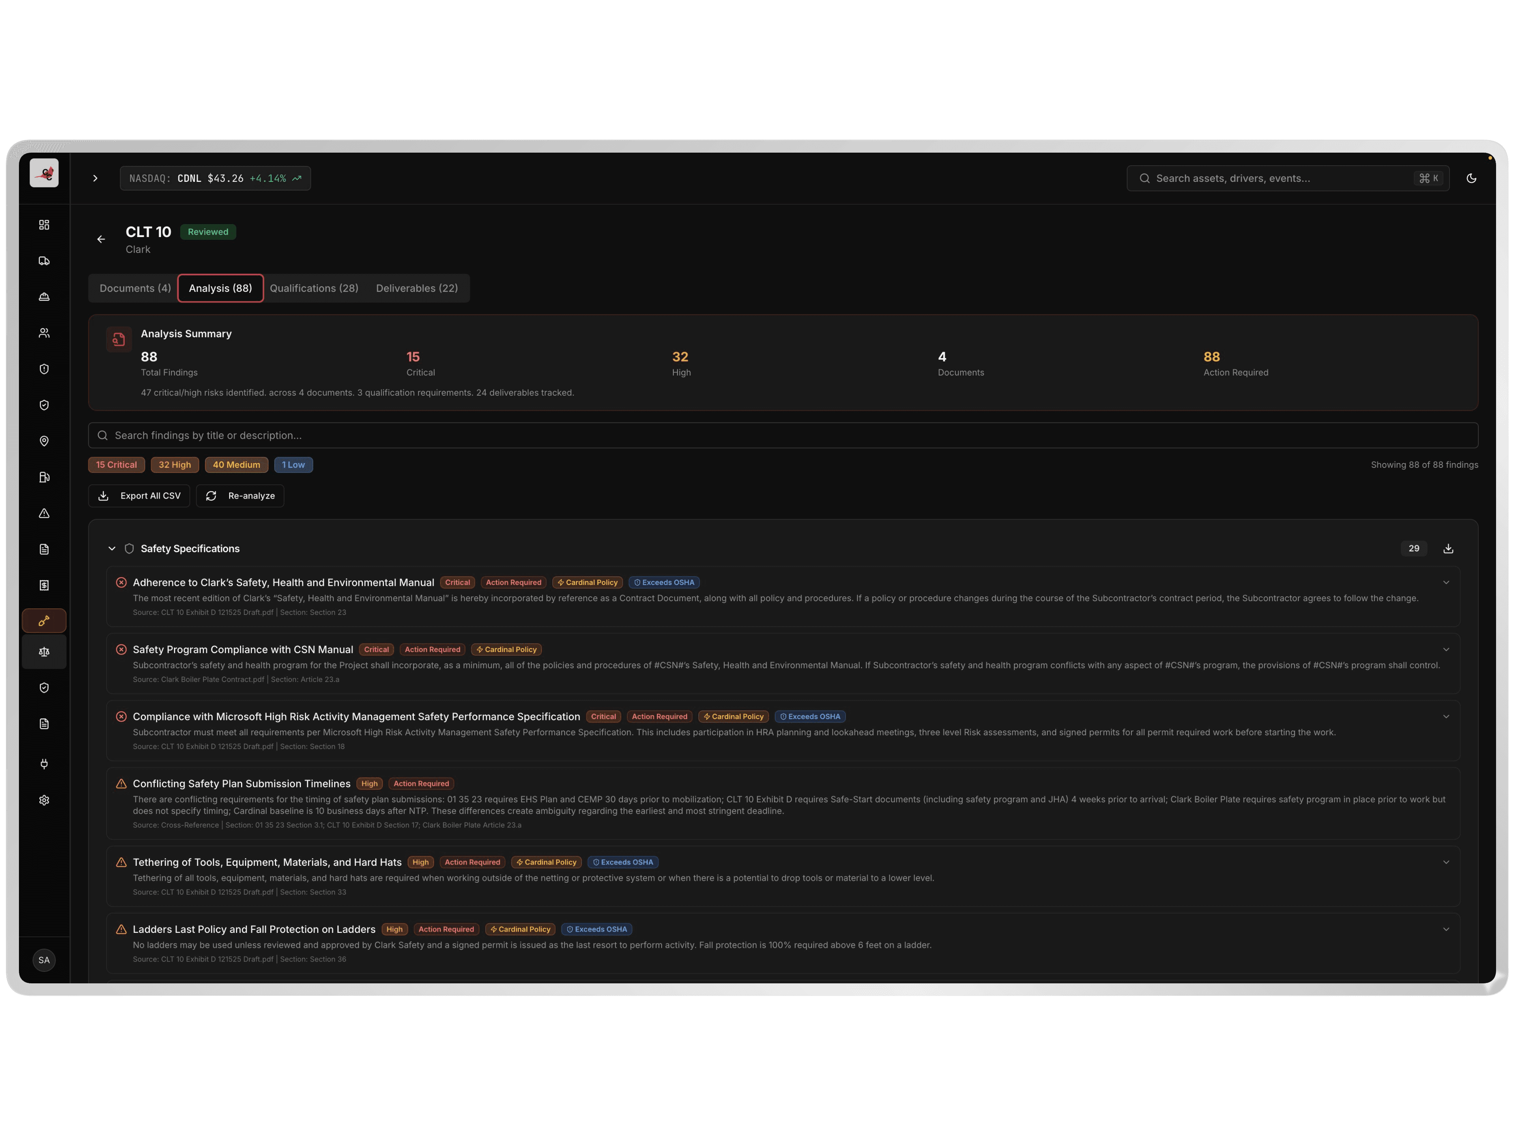Screen dimensions: 1515x1136
Task: Collapse the Safety Specifications section chevron
Action: [112, 549]
